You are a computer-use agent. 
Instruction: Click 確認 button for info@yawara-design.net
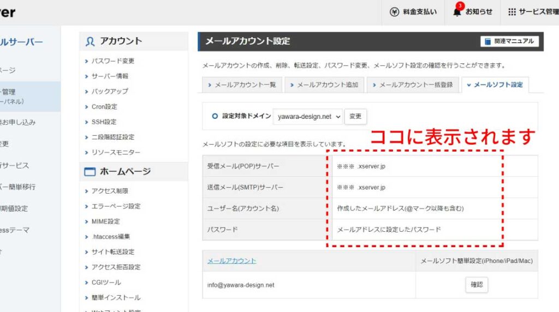pos(477,285)
